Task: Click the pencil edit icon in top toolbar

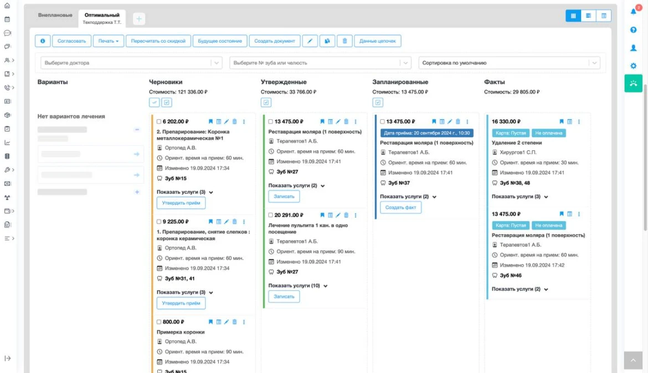Action: [310, 41]
